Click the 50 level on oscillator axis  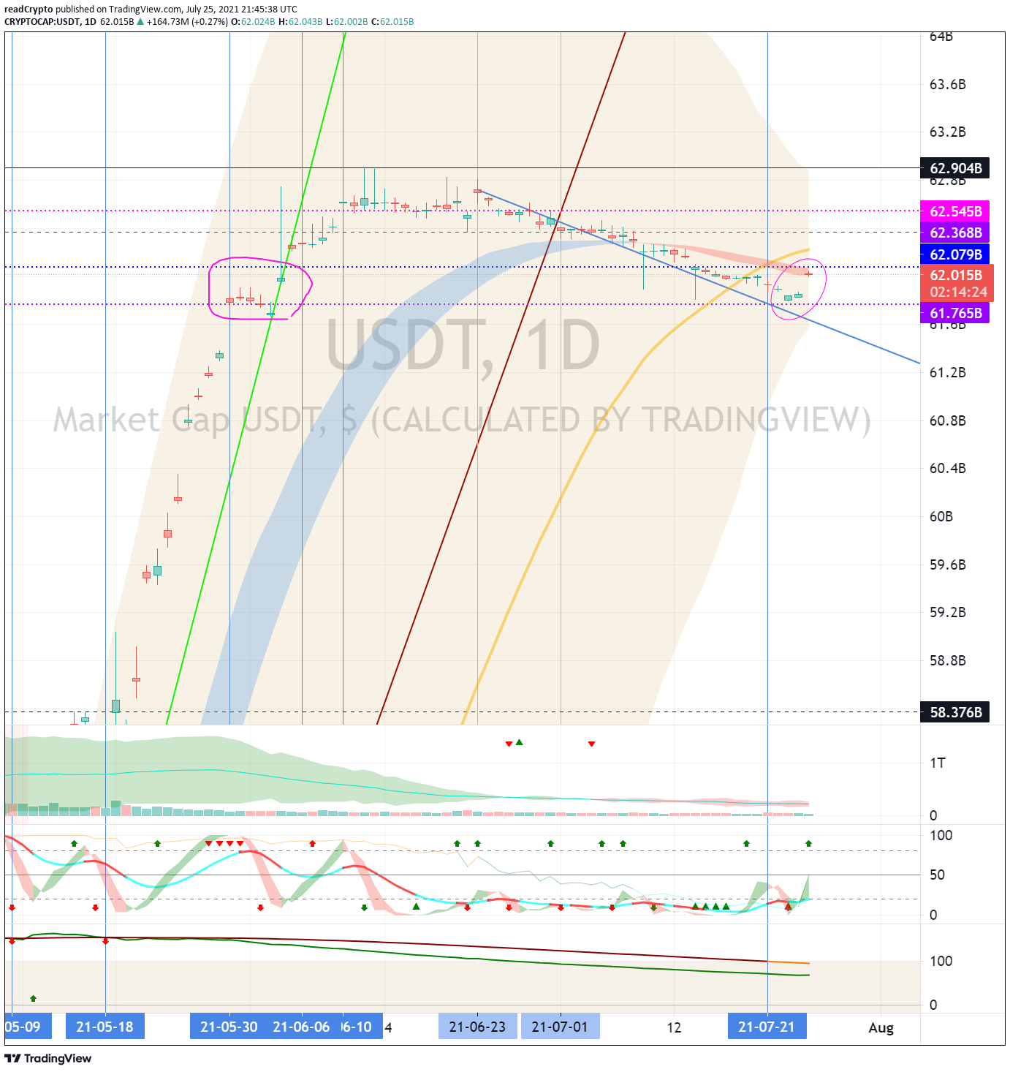point(937,875)
